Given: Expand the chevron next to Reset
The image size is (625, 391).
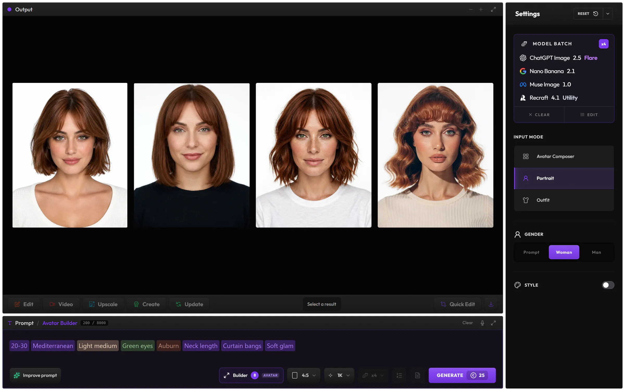Looking at the screenshot, I should click(x=608, y=14).
